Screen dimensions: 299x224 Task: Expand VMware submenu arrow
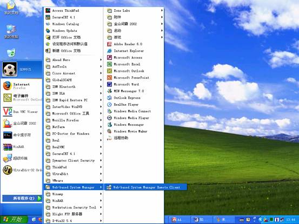pyautogui.click(x=101, y=180)
